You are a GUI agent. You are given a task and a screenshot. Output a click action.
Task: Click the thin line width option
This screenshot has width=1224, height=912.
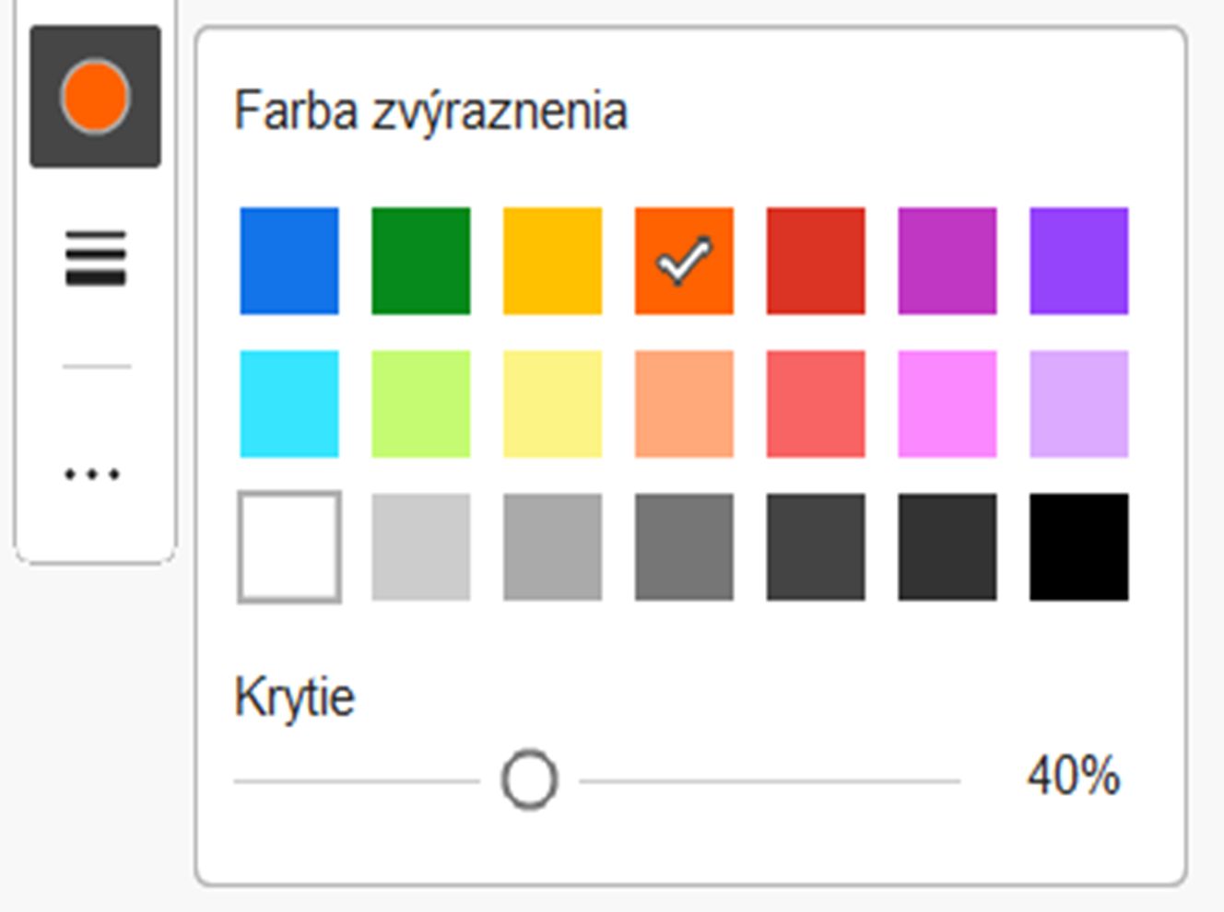pyautogui.click(x=95, y=367)
